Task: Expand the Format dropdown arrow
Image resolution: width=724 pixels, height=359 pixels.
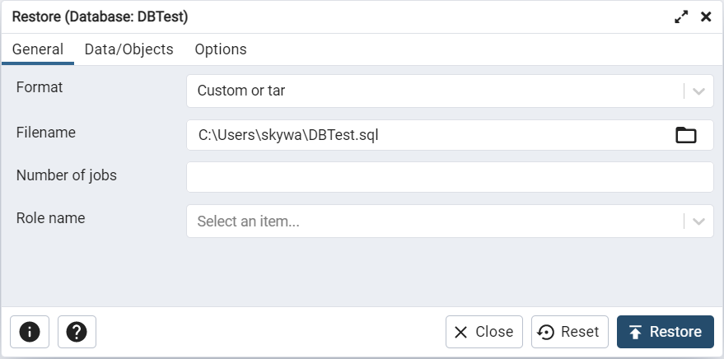Action: click(699, 91)
